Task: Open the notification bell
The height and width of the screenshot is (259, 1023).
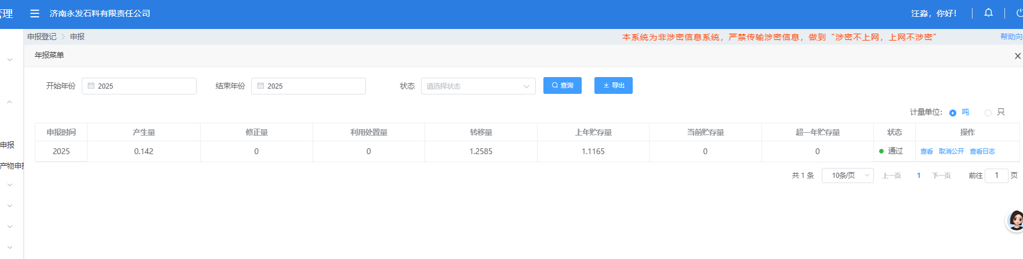Action: (988, 13)
